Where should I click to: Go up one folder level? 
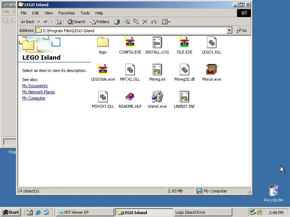tap(59, 22)
